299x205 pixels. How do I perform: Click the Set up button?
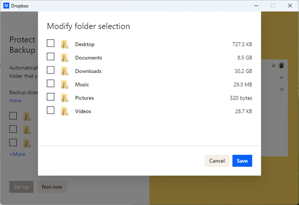click(21, 187)
